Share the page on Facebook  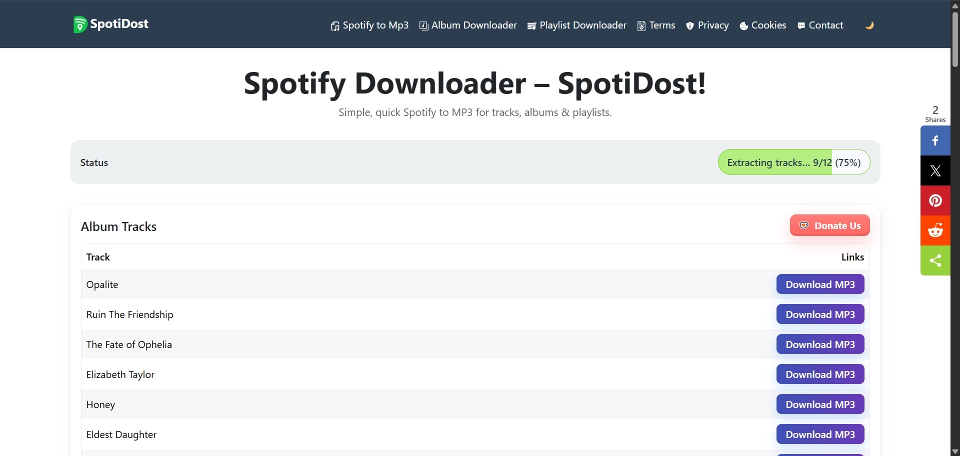934,140
